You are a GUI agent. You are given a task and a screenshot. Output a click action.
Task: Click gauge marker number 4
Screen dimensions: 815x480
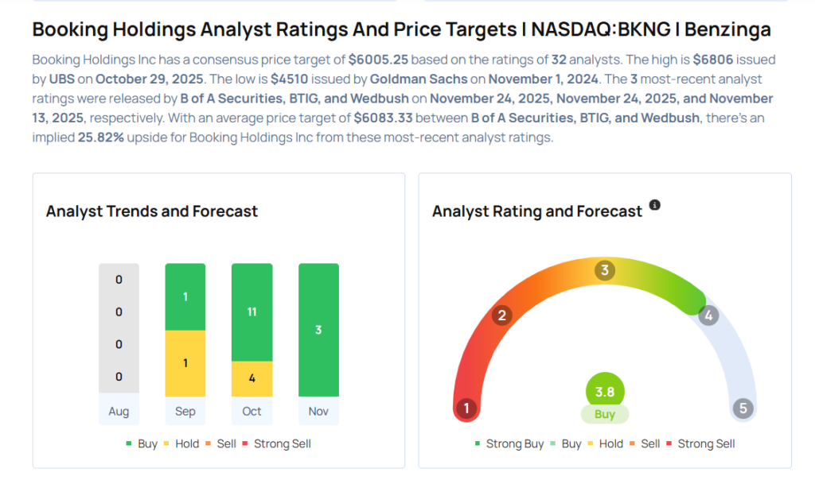click(708, 315)
